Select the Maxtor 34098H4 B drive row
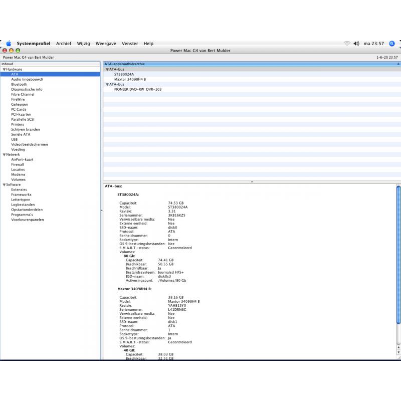401x401 pixels. click(x=252, y=79)
